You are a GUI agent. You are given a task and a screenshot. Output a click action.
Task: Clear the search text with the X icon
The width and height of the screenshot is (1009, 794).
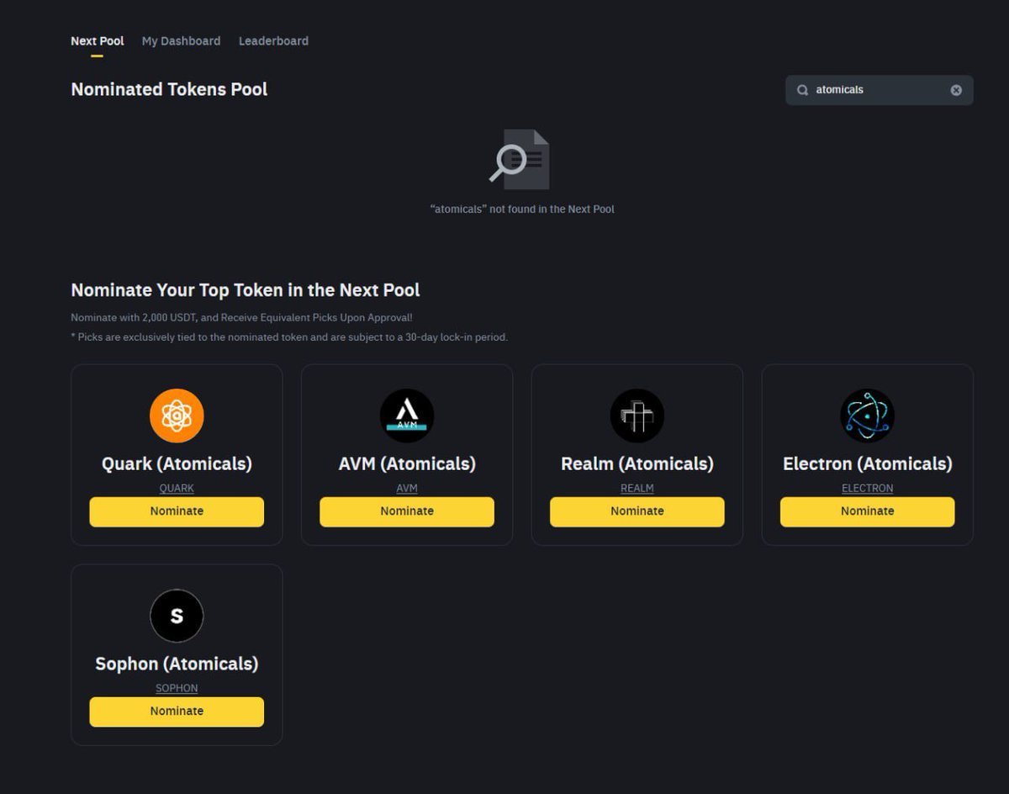click(x=956, y=90)
